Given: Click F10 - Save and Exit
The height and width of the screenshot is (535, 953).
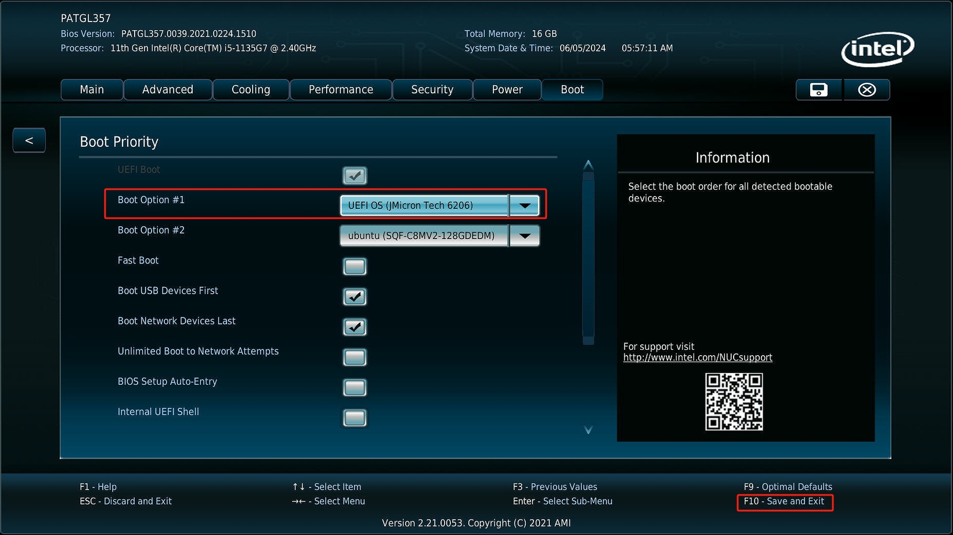Looking at the screenshot, I should click(x=784, y=501).
